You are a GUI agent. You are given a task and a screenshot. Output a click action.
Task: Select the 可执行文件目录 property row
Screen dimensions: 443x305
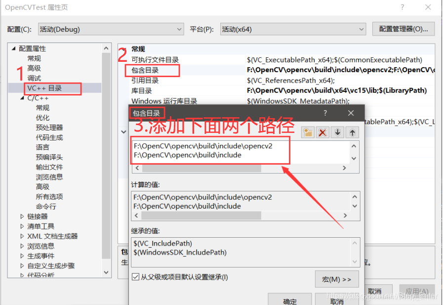point(155,60)
